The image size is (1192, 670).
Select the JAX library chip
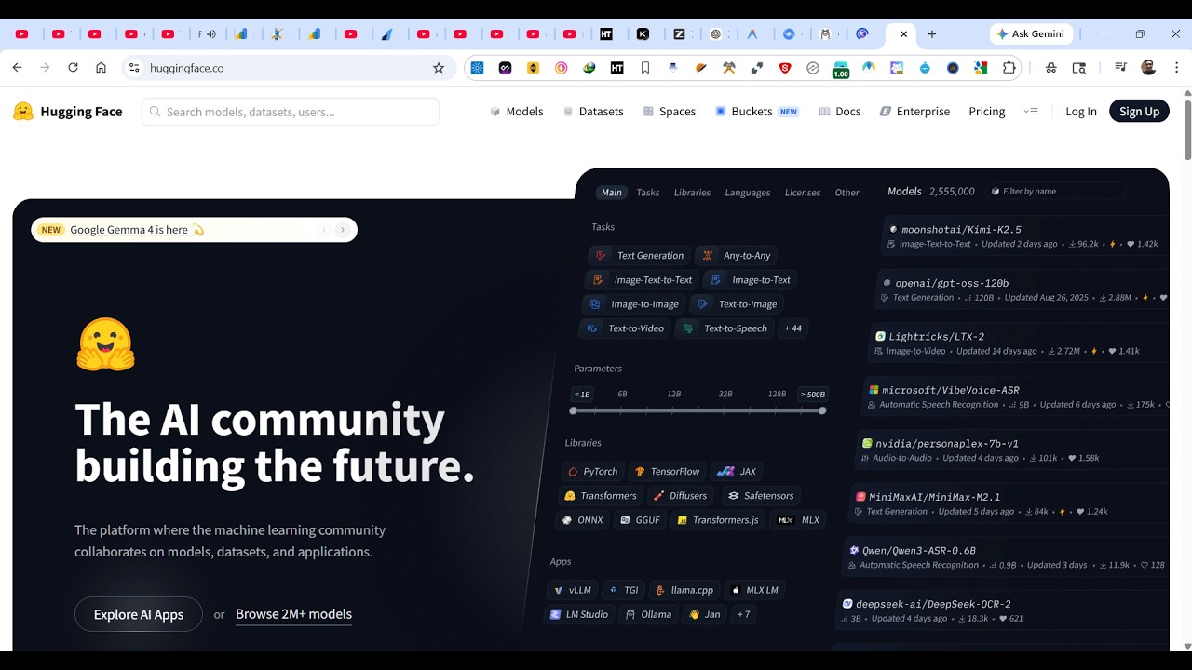point(737,472)
